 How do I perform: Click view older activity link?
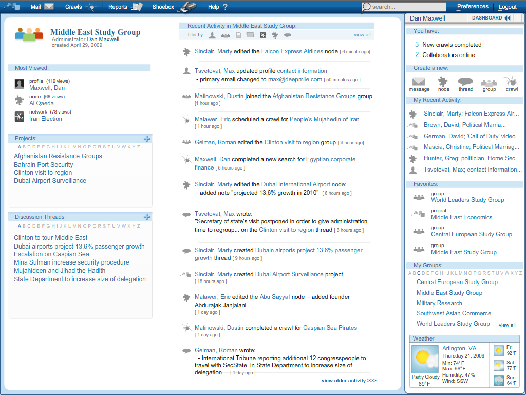click(349, 381)
